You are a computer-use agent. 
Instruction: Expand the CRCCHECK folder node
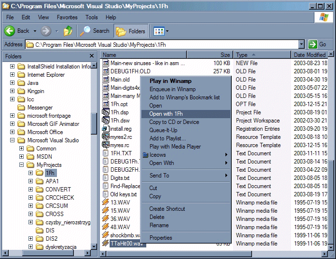(30, 198)
